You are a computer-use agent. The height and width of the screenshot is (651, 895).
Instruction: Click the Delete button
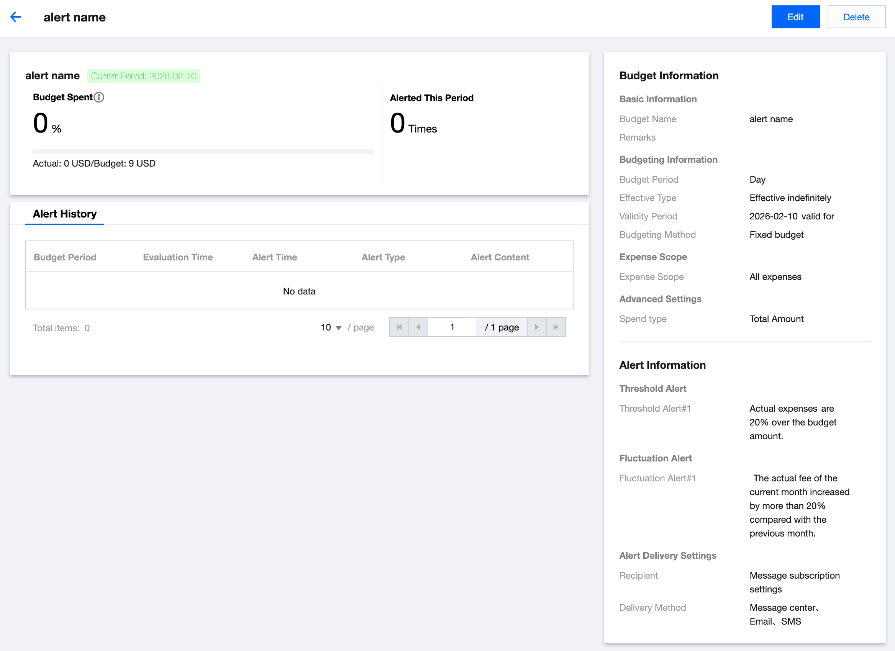856,17
